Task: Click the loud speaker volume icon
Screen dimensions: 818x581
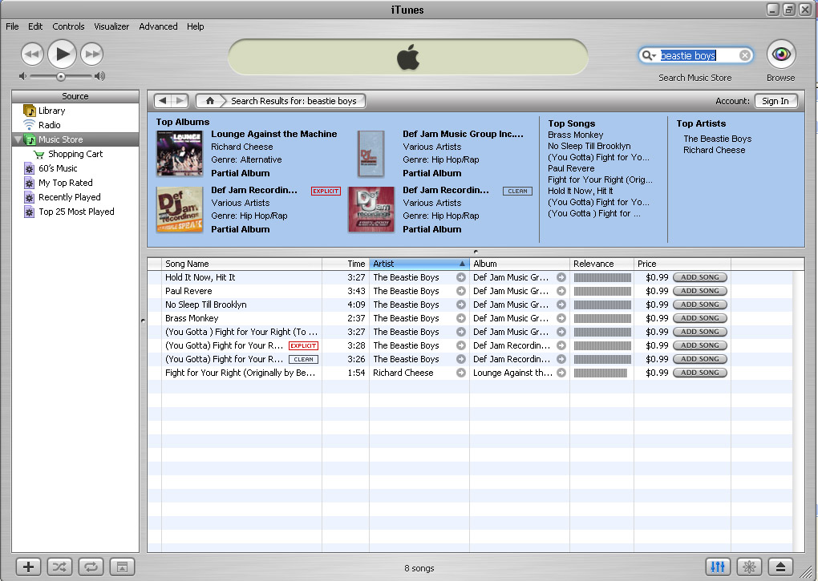Action: (99, 77)
